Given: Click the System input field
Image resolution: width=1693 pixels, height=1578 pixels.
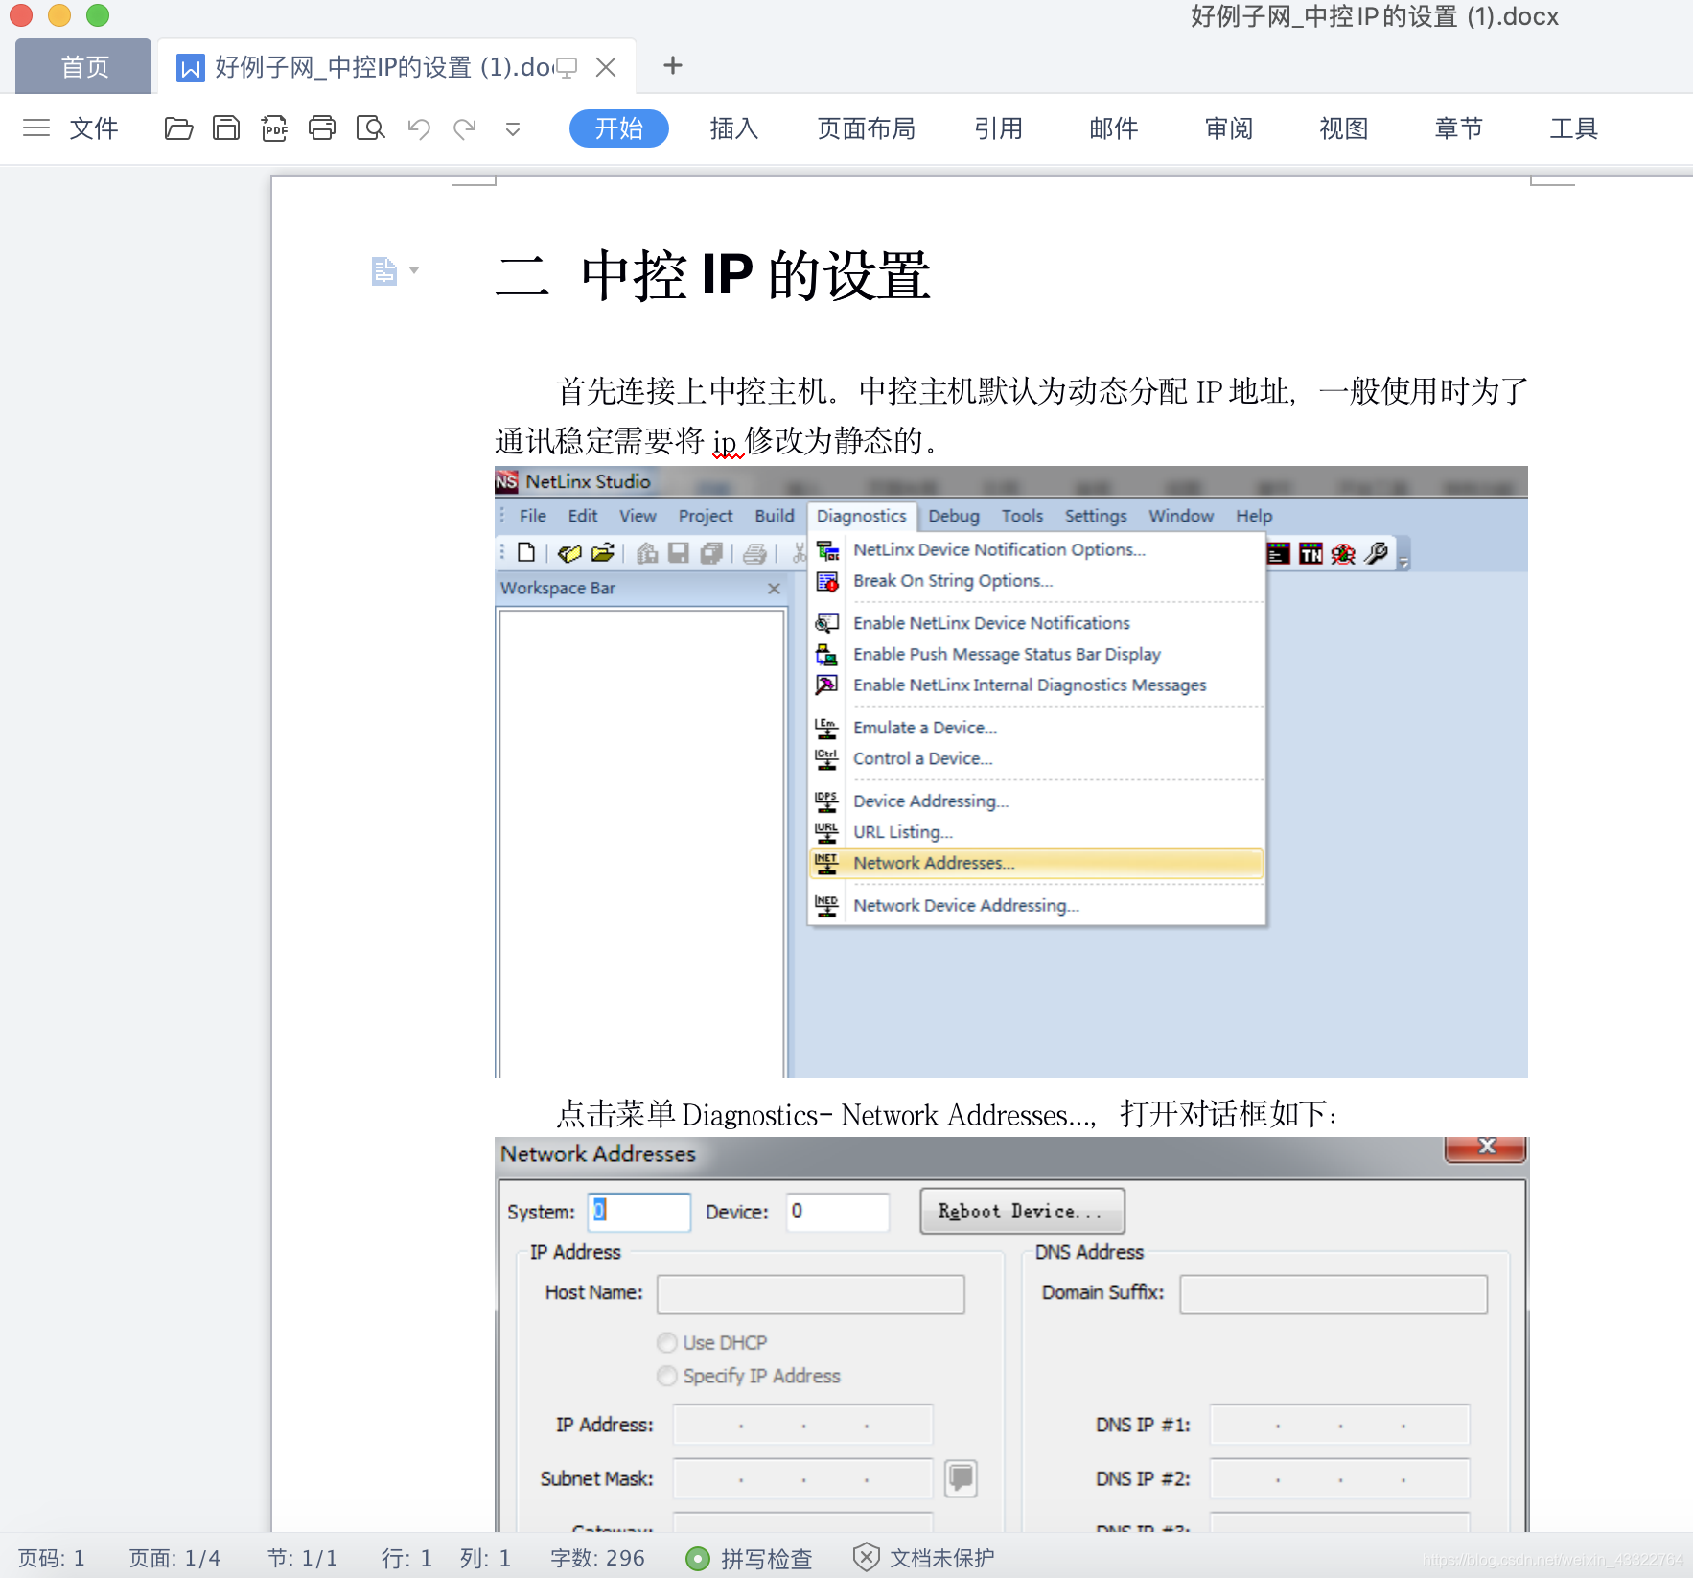Looking at the screenshot, I should (638, 1212).
